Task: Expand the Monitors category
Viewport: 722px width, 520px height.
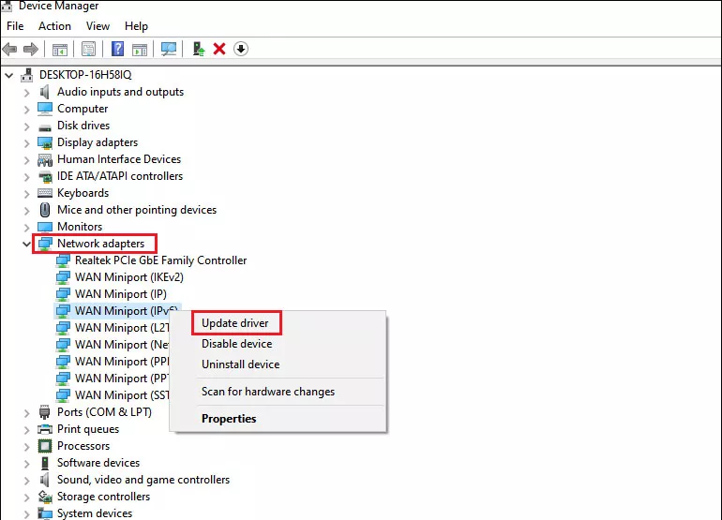Action: tap(26, 228)
